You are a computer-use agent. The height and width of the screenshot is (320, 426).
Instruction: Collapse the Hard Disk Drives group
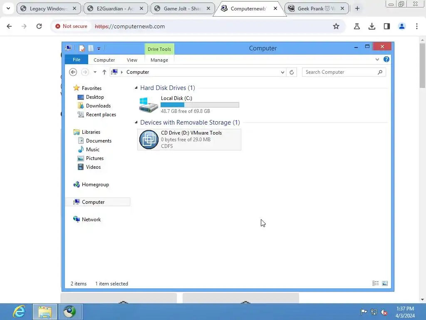(136, 87)
